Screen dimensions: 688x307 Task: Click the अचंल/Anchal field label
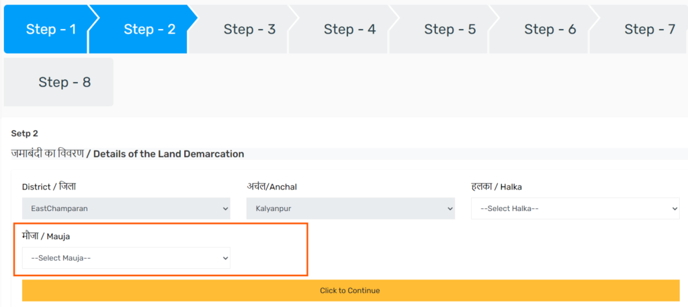click(x=271, y=186)
